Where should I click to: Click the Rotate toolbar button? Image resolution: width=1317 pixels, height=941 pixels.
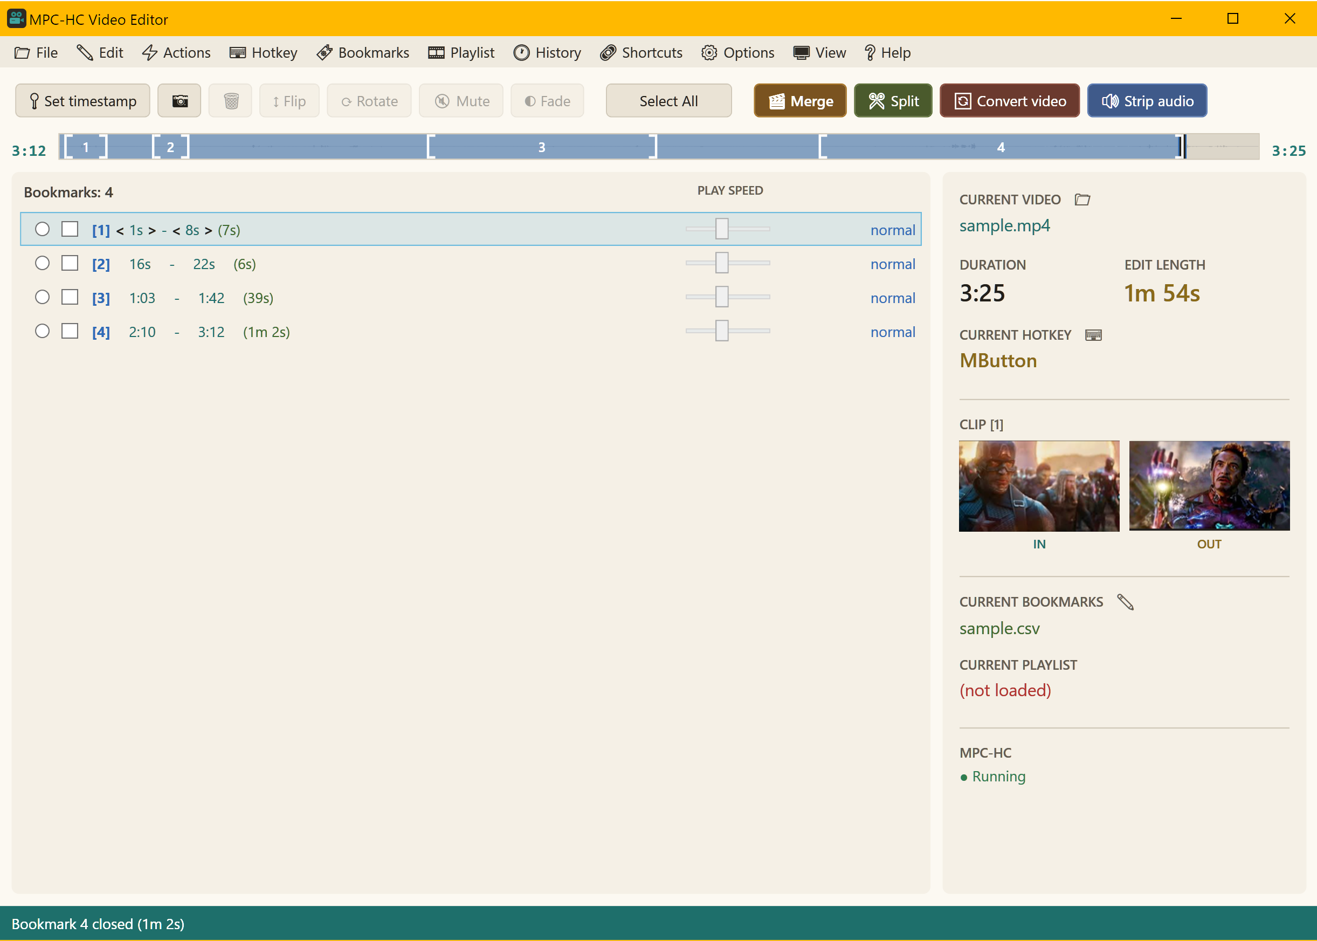(369, 101)
